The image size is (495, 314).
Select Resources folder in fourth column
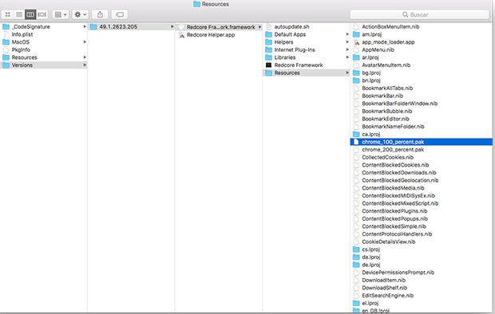tap(307, 73)
